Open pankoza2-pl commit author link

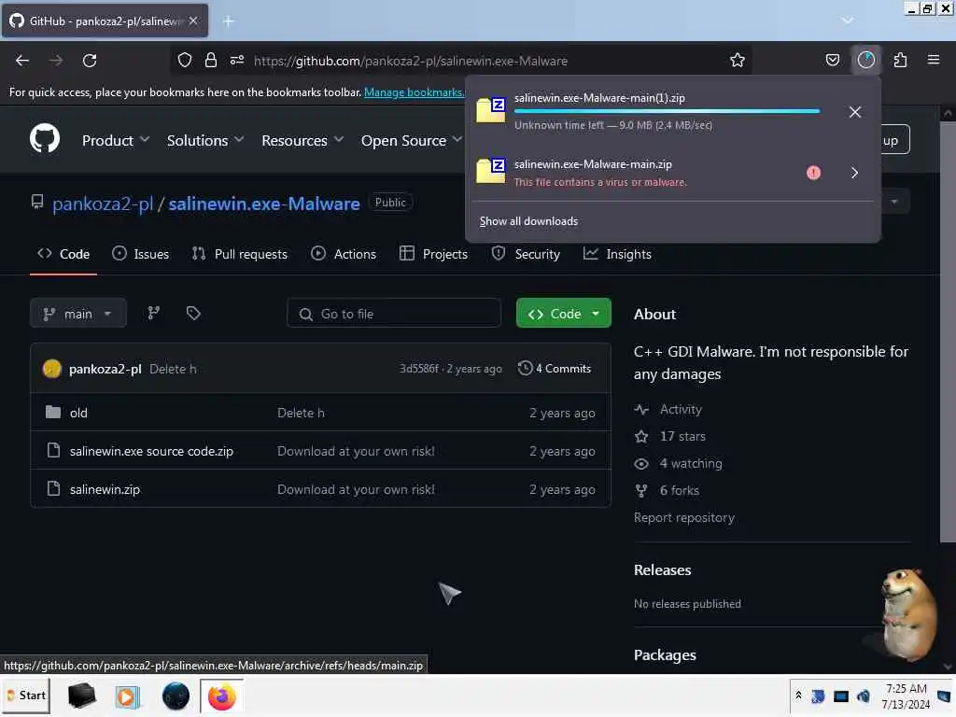[x=105, y=369]
